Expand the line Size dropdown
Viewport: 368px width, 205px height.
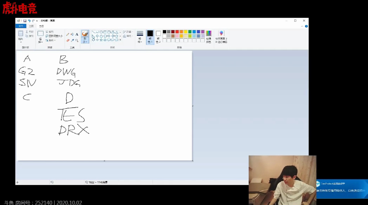click(140, 37)
